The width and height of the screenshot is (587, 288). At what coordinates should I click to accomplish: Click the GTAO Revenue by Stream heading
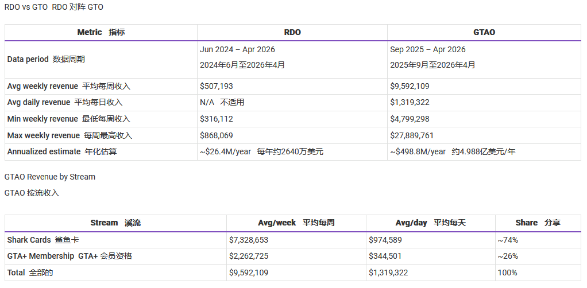(x=50, y=177)
